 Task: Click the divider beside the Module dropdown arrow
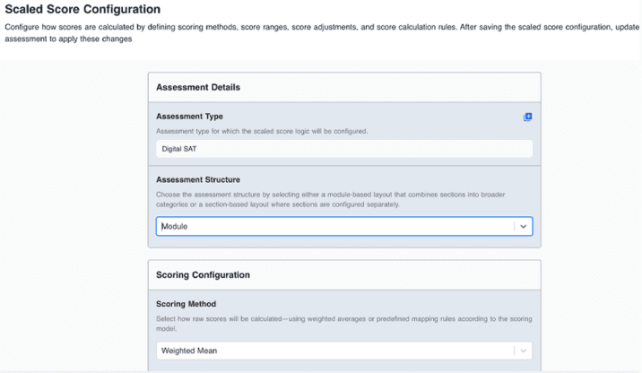coord(515,227)
